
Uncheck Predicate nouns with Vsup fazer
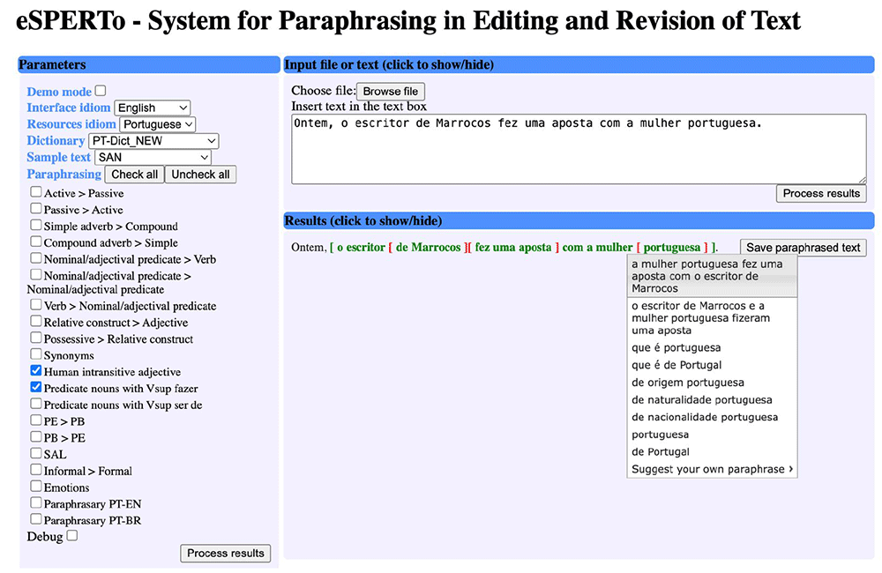(36, 387)
